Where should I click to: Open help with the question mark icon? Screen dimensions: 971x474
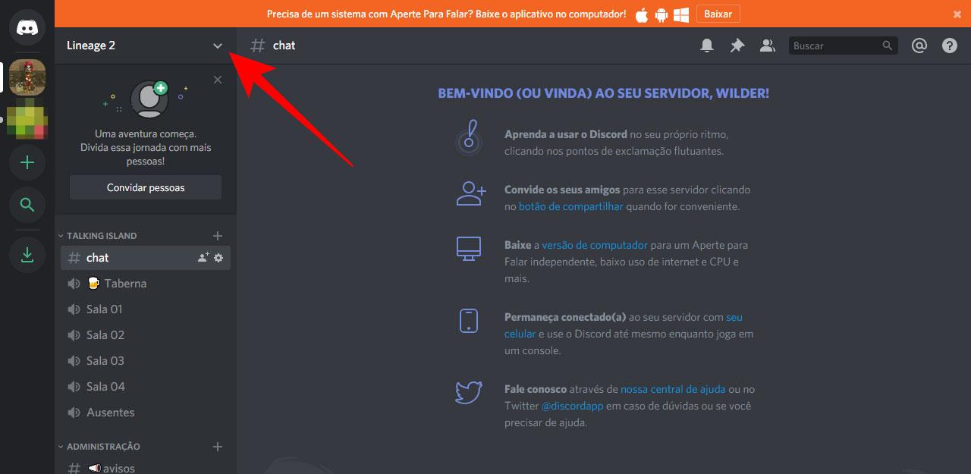[949, 45]
